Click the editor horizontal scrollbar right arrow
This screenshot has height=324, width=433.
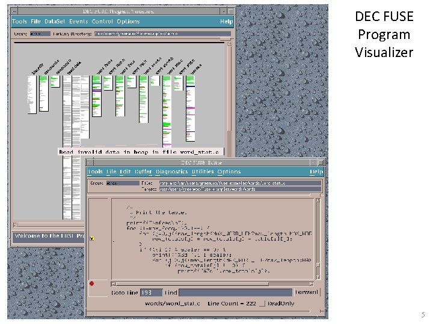coord(312,284)
